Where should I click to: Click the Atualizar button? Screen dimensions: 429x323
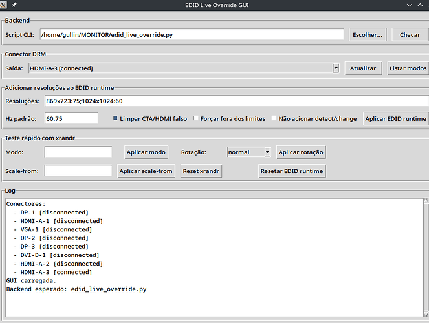pyautogui.click(x=363, y=68)
